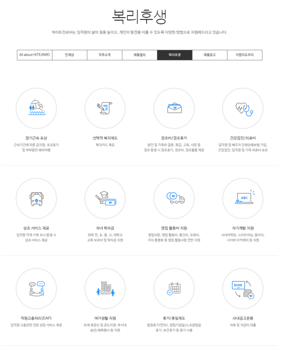Select the building with people leisure icon

tap(105, 288)
